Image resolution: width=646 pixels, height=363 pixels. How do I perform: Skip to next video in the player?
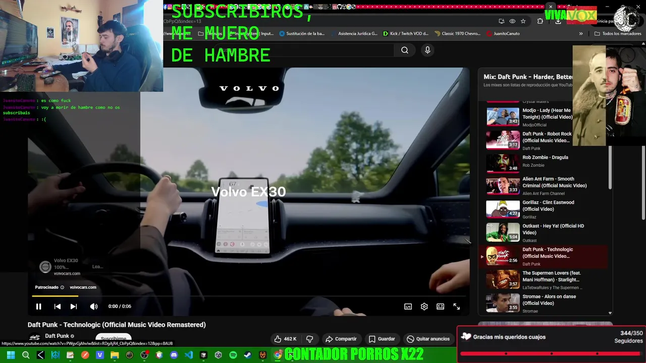tap(74, 307)
